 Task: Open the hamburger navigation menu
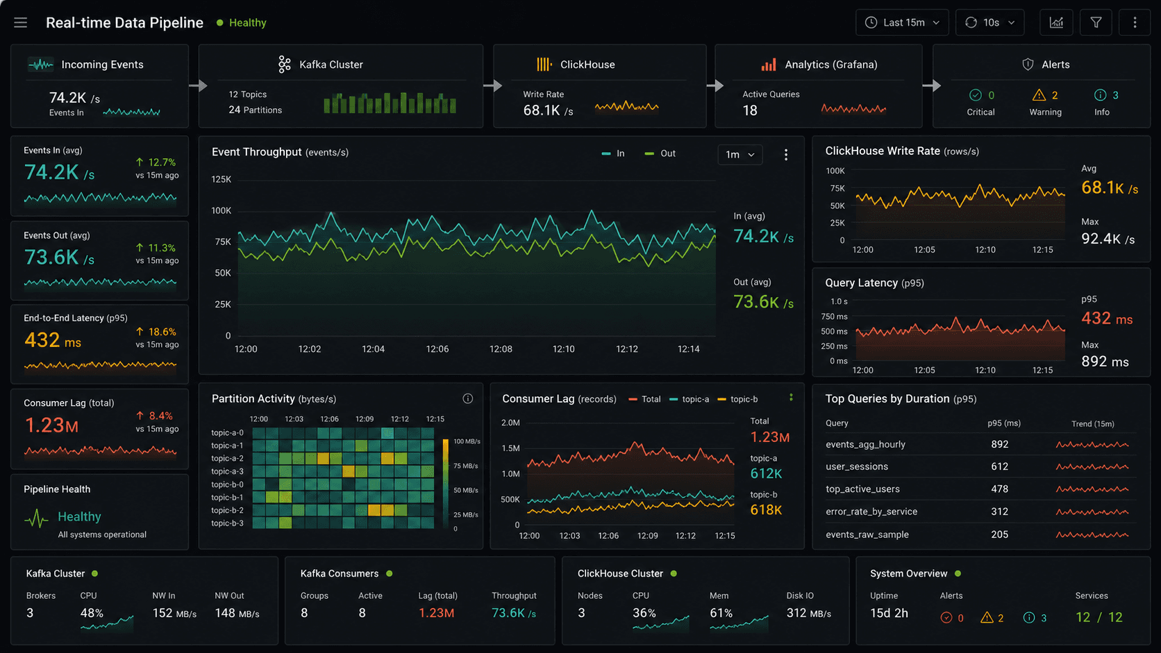click(x=21, y=23)
